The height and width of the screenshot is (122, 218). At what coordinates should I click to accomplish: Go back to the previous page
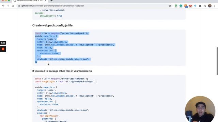click(3, 6)
